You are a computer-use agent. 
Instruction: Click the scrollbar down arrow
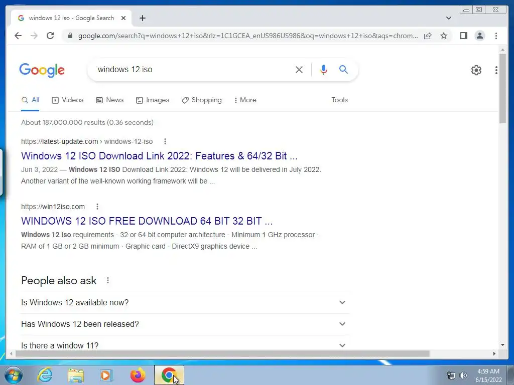coord(502,345)
